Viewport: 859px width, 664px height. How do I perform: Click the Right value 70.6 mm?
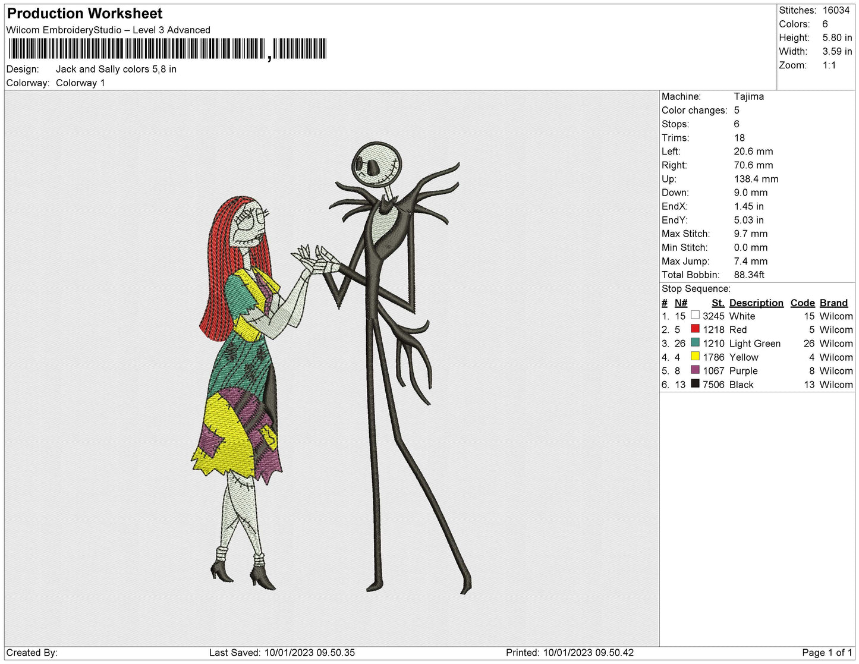(753, 165)
